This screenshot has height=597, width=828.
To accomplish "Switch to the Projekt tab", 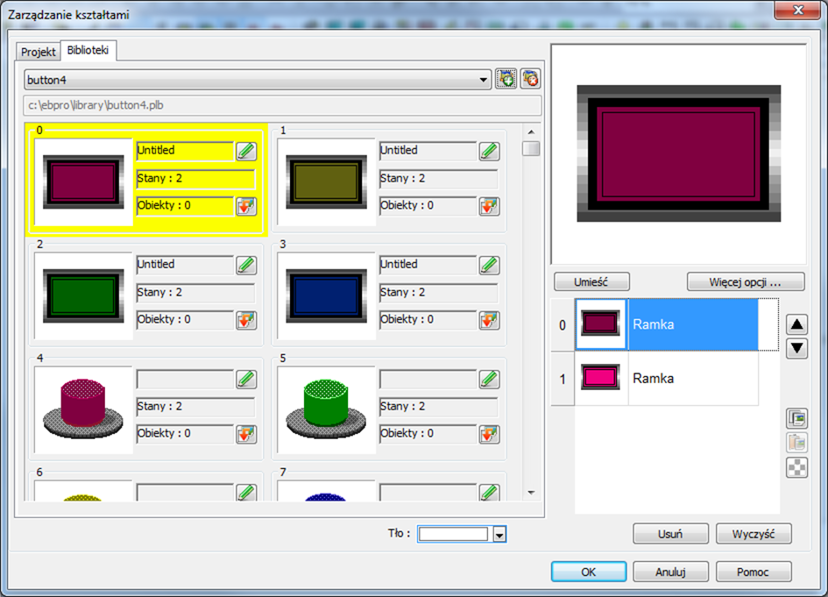I will 38,52.
